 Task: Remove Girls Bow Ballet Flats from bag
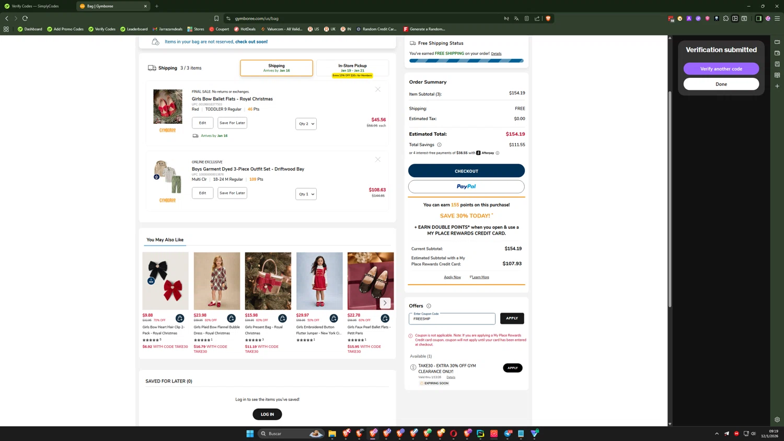pos(378,89)
